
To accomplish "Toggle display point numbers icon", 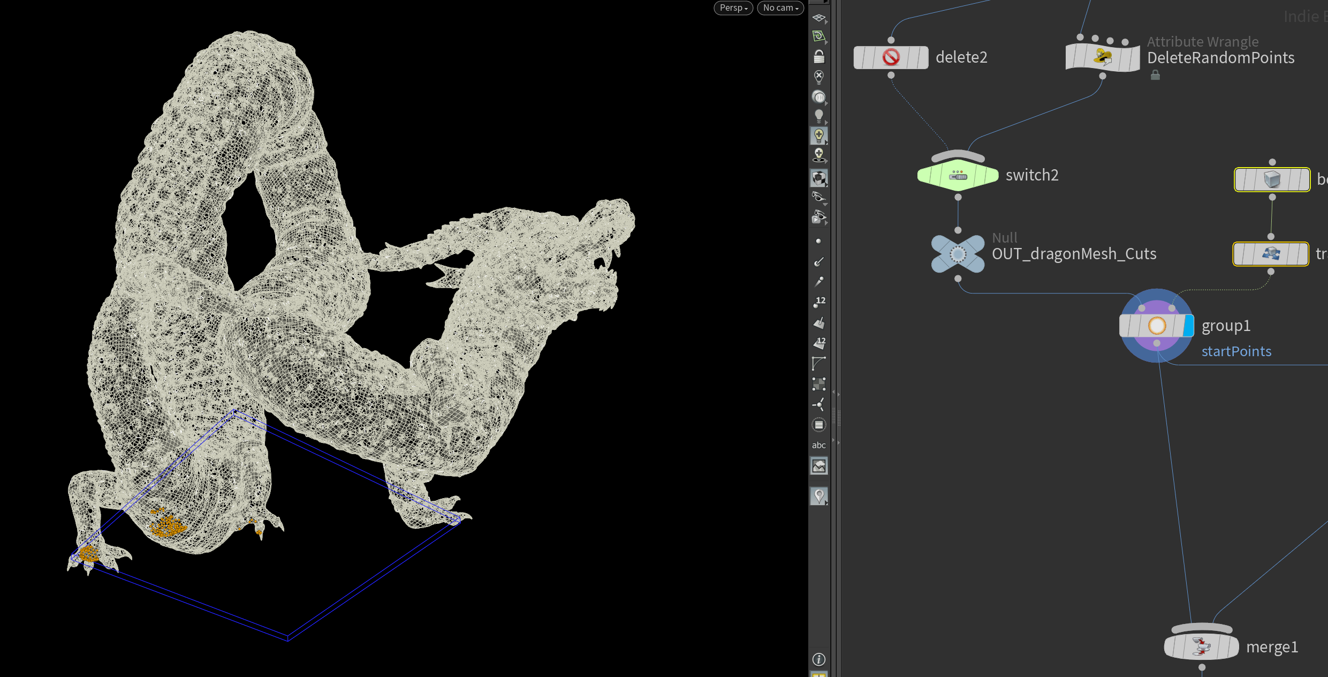I will pos(818,302).
